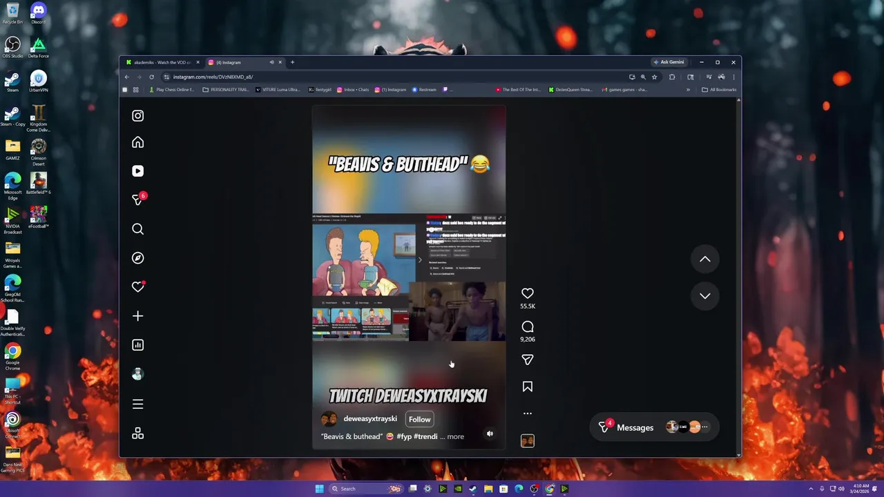This screenshot has width=884, height=497.
Task: Bookmark this page star icon
Action: tap(654, 77)
